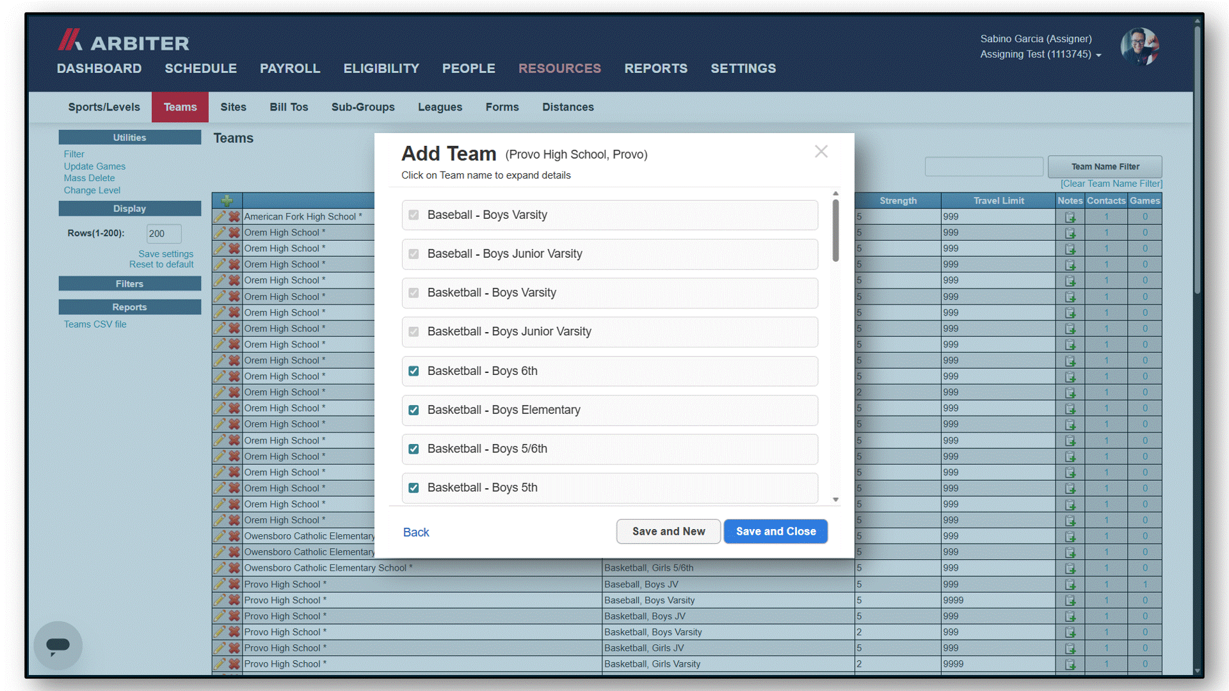The height and width of the screenshot is (691, 1229).
Task: Sort by Travel Limit column header
Action: [x=999, y=201]
